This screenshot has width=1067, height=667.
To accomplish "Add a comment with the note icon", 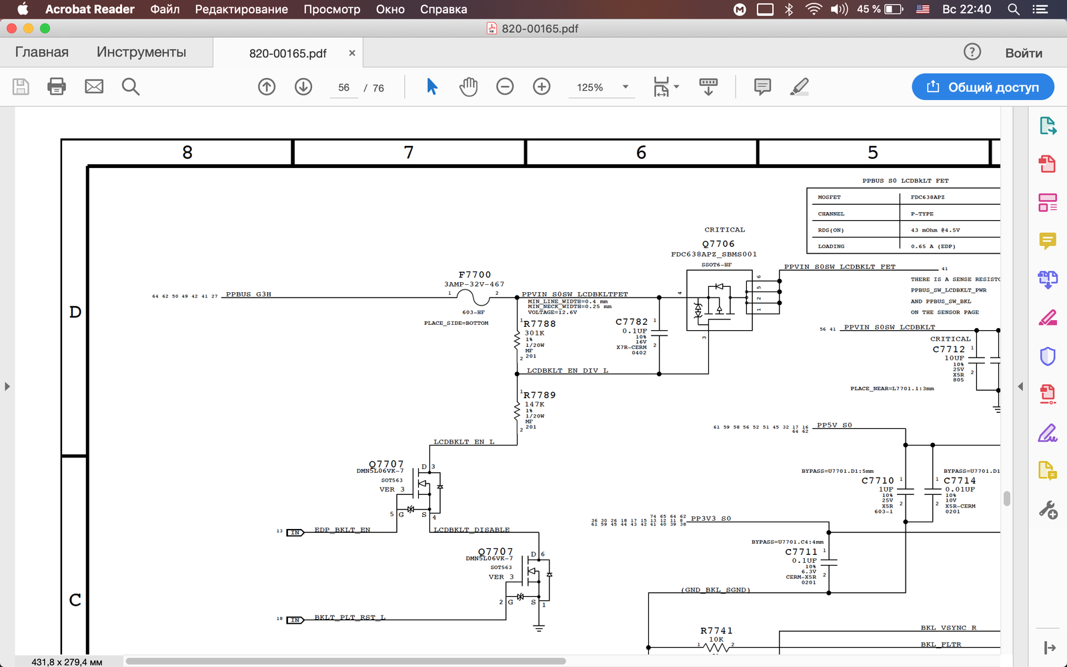I will pos(762,87).
